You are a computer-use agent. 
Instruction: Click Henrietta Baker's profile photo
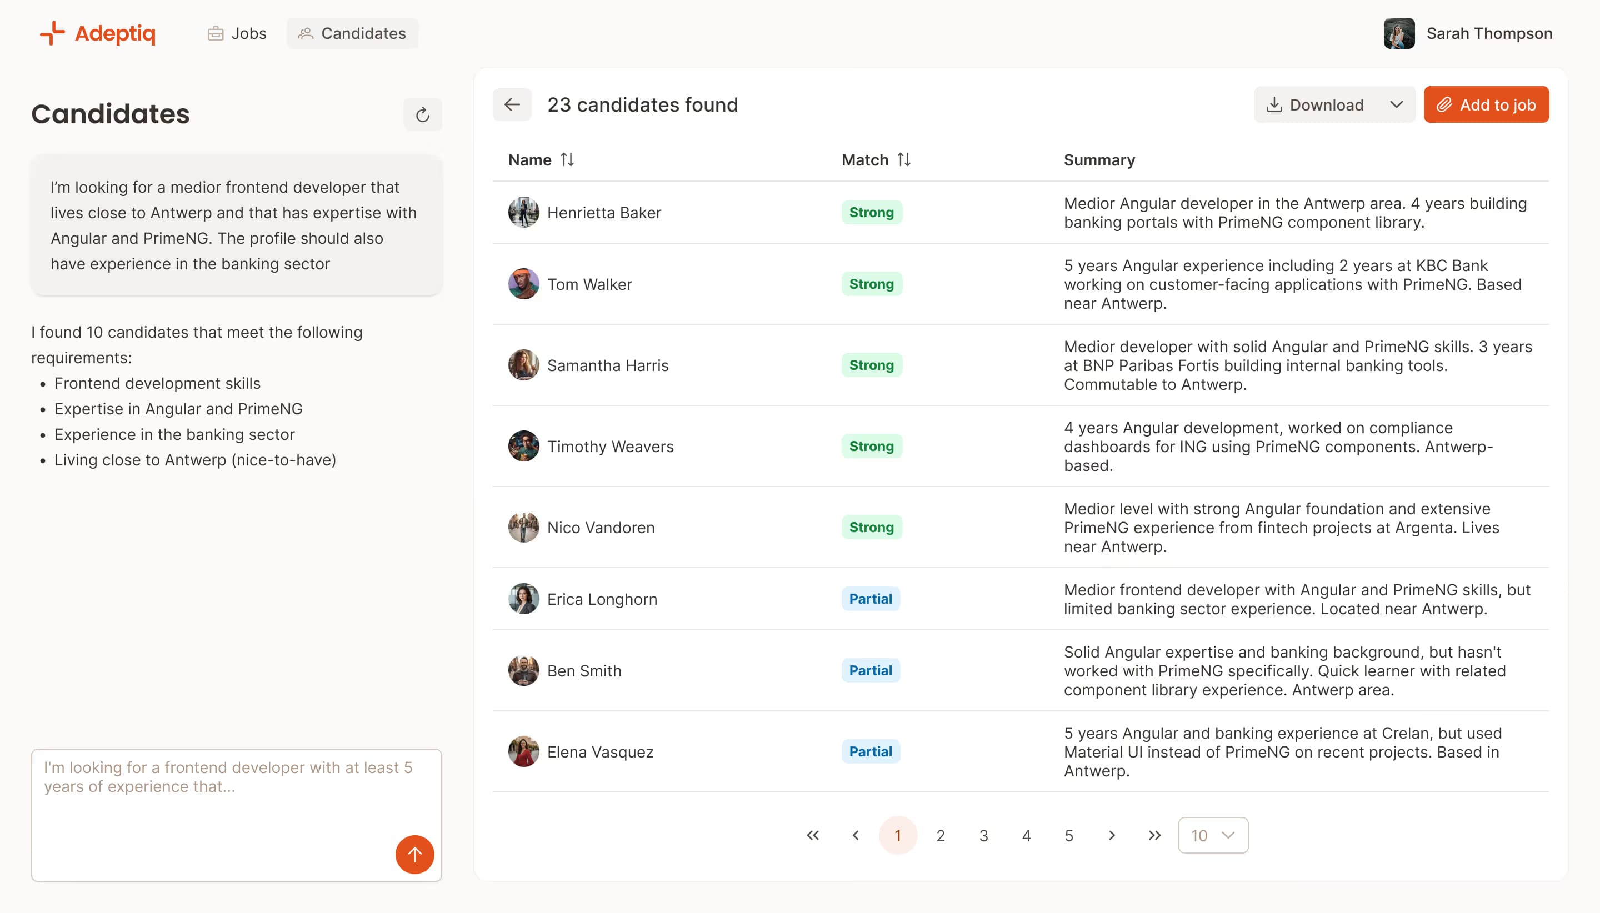point(523,212)
